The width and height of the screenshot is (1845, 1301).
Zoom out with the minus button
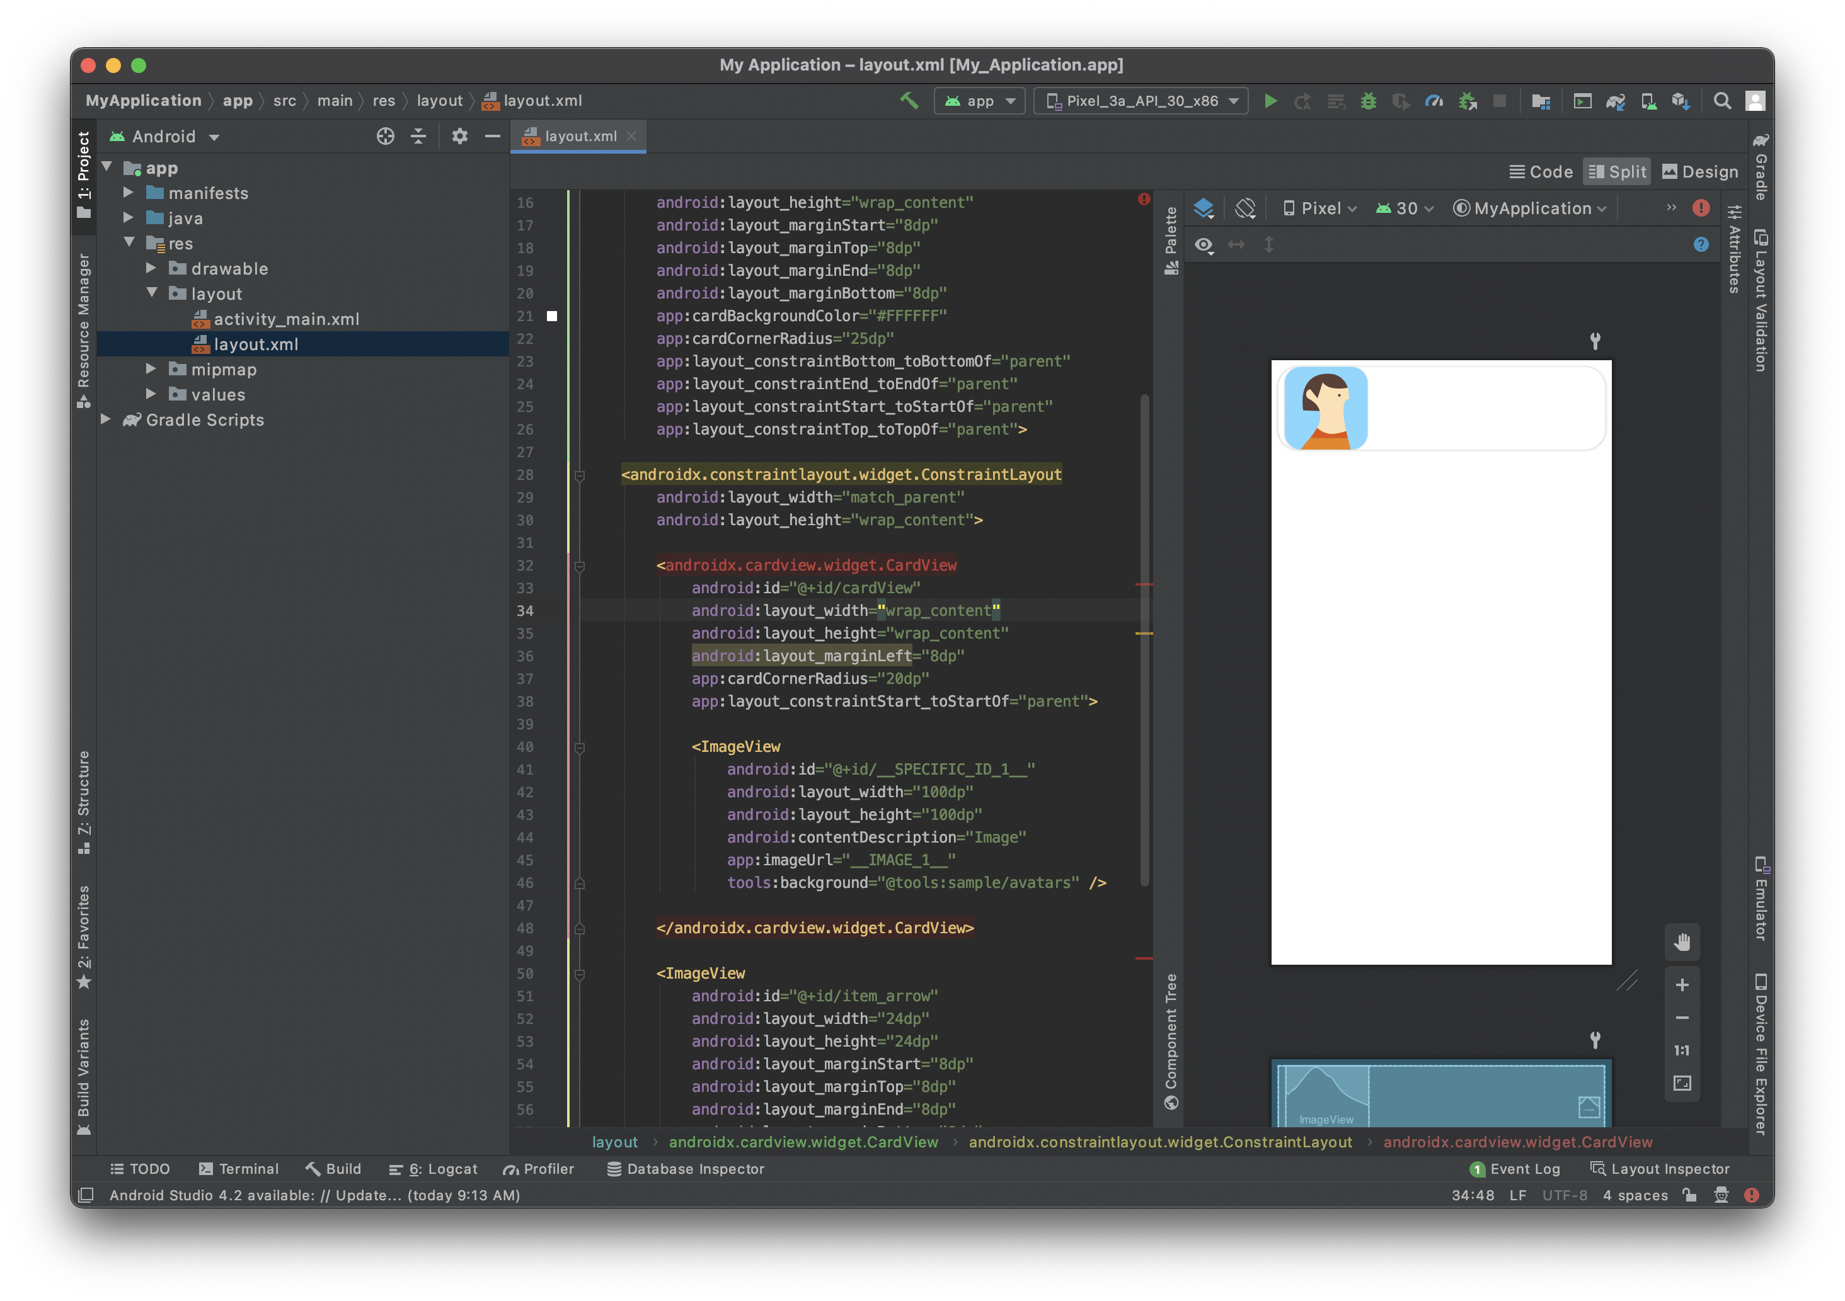1682,1018
